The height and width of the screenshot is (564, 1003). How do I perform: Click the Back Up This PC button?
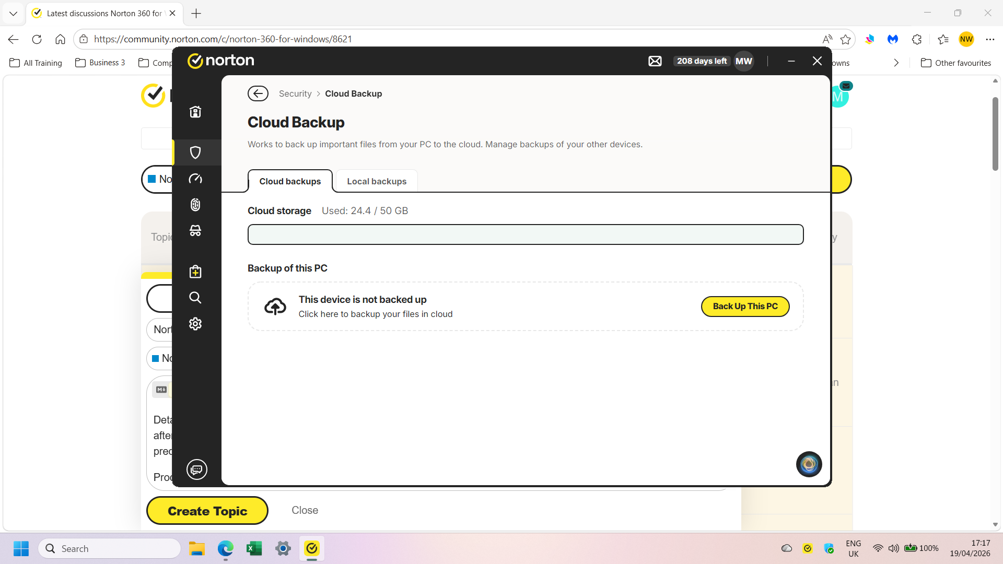(745, 307)
